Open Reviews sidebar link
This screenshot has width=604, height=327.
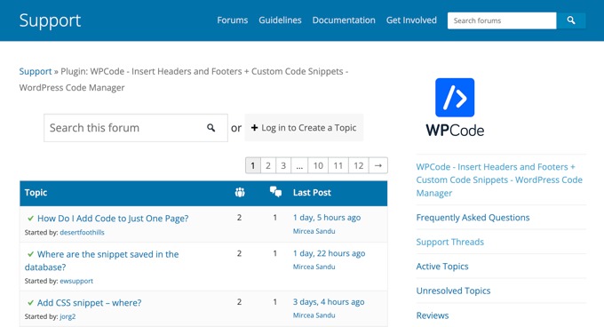[x=433, y=315]
